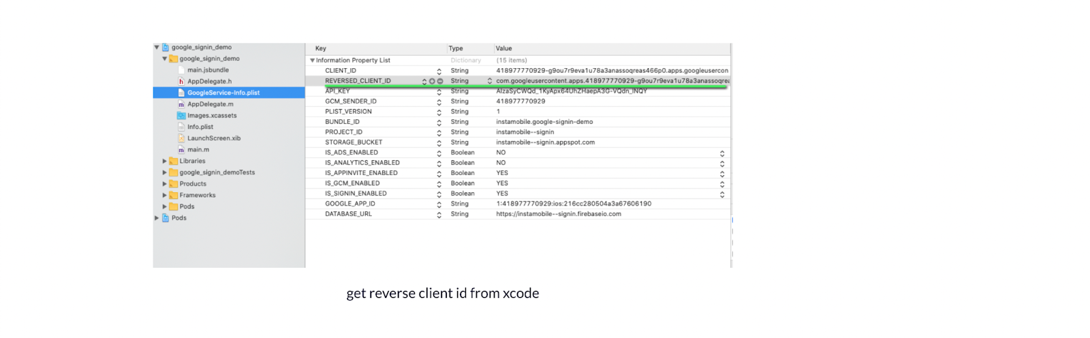Click the IS_GCM_ENABLED value YES
The height and width of the screenshot is (338, 1090).
coord(502,183)
